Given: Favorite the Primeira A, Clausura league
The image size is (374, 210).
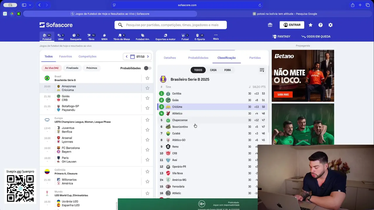Looking at the screenshot, I should (148, 171).
